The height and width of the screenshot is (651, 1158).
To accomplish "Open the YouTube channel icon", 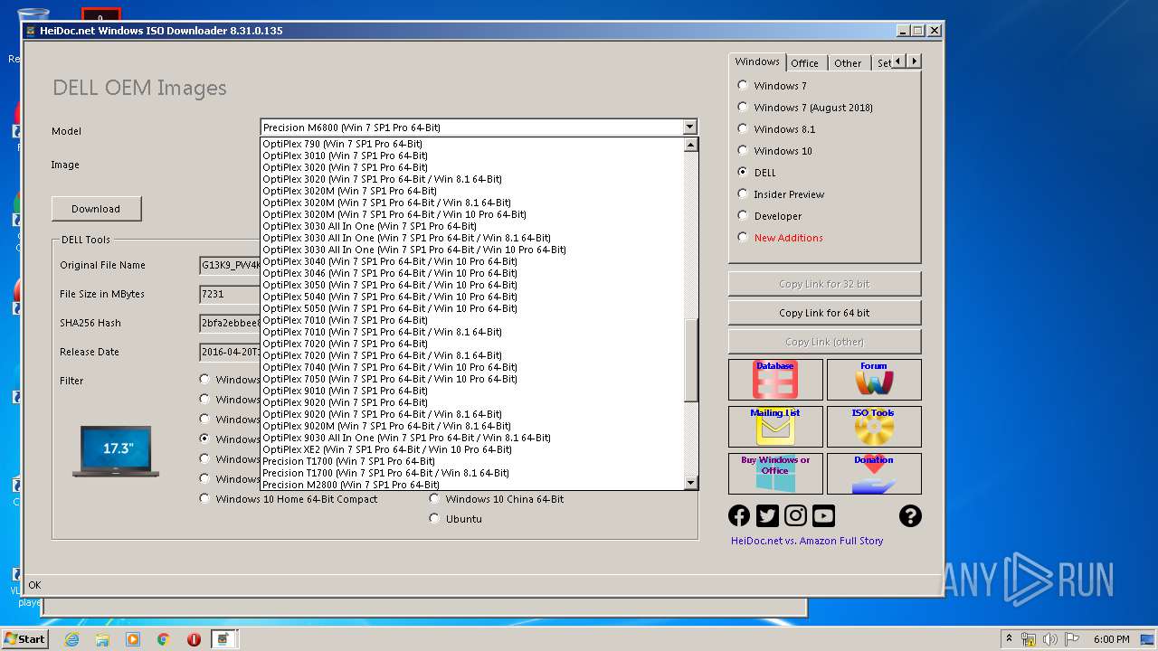I will 823,515.
